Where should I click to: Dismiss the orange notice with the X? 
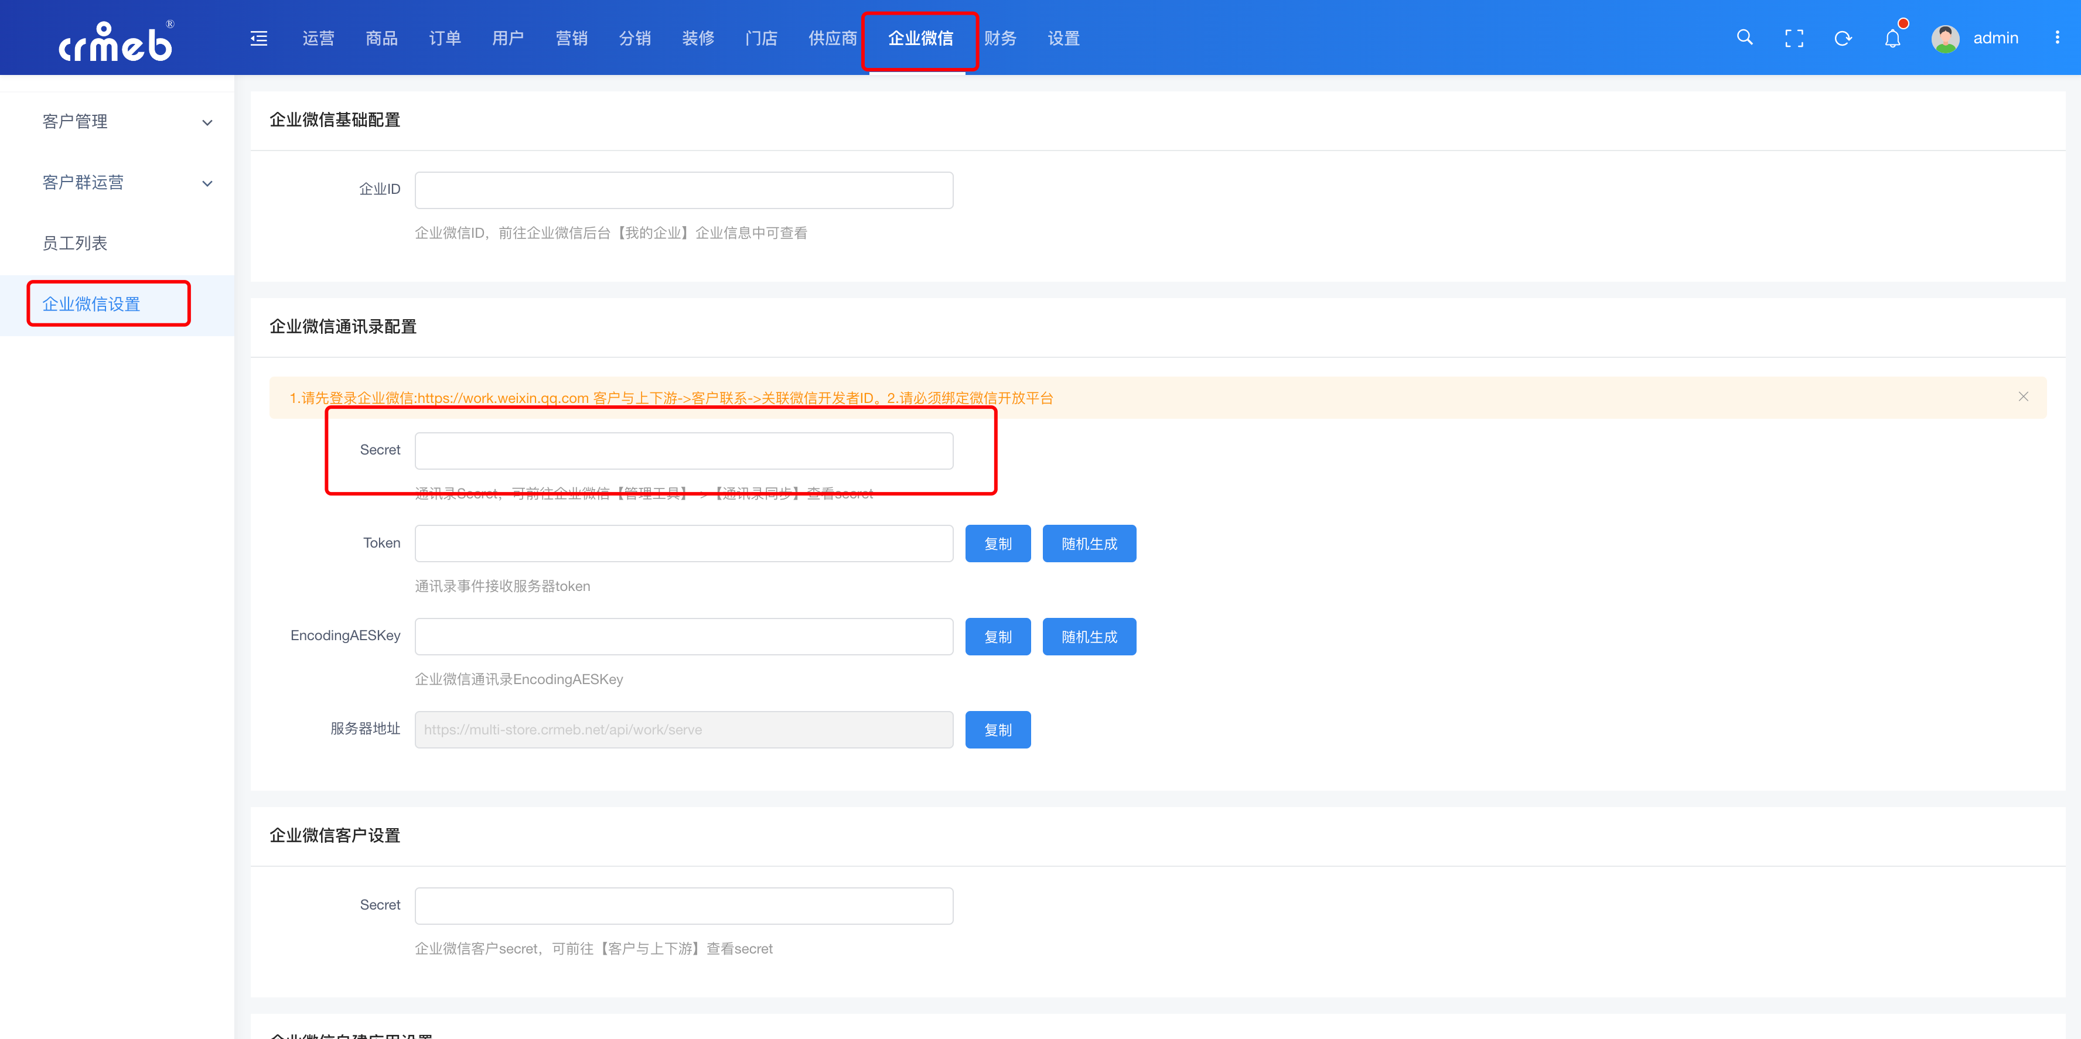[x=2023, y=397]
